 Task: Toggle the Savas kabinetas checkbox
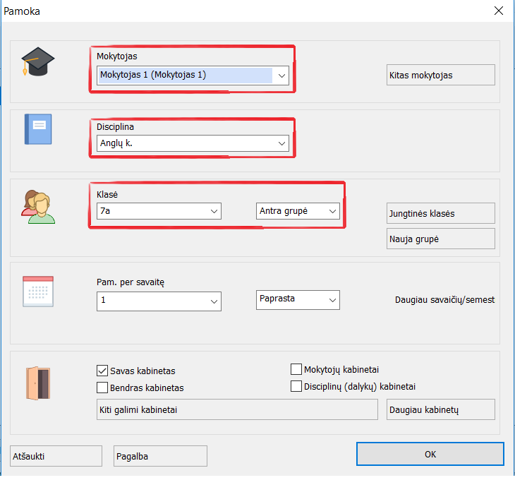pyautogui.click(x=102, y=371)
